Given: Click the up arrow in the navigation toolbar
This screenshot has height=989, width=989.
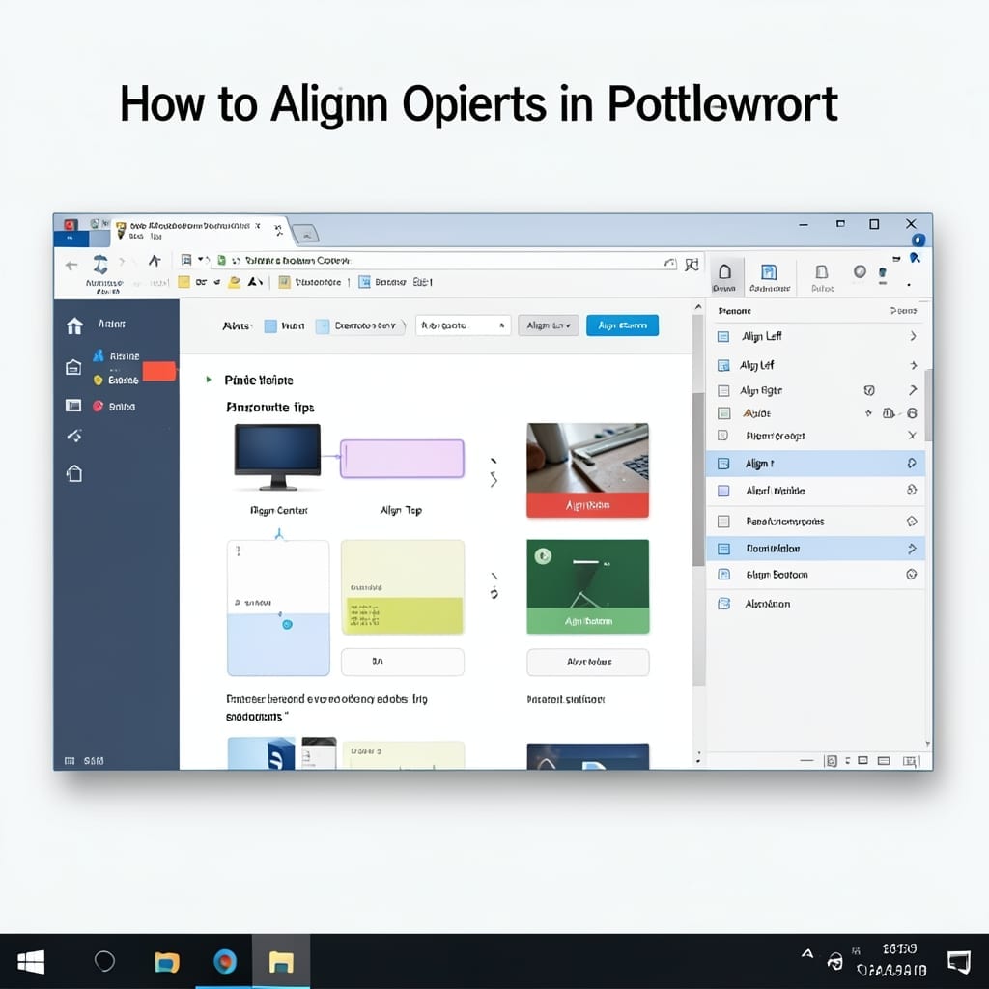Looking at the screenshot, I should [x=155, y=261].
